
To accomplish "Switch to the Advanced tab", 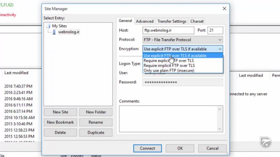I will click(x=145, y=21).
